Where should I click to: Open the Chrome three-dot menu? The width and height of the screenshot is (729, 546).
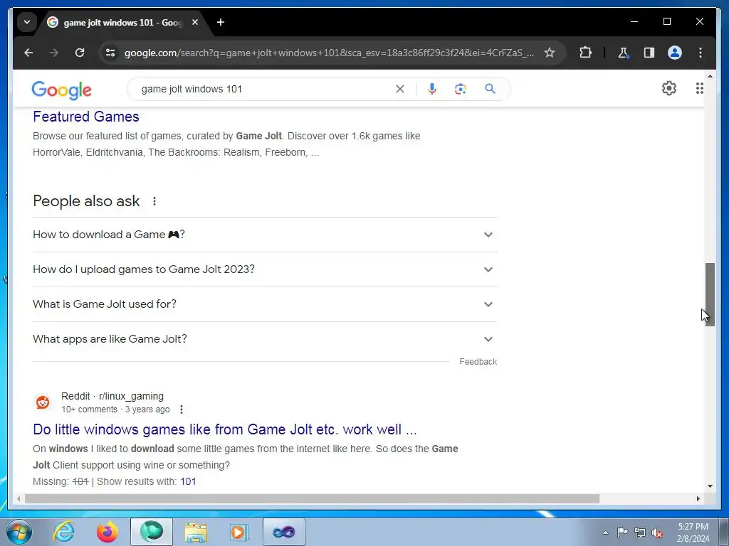(701, 53)
